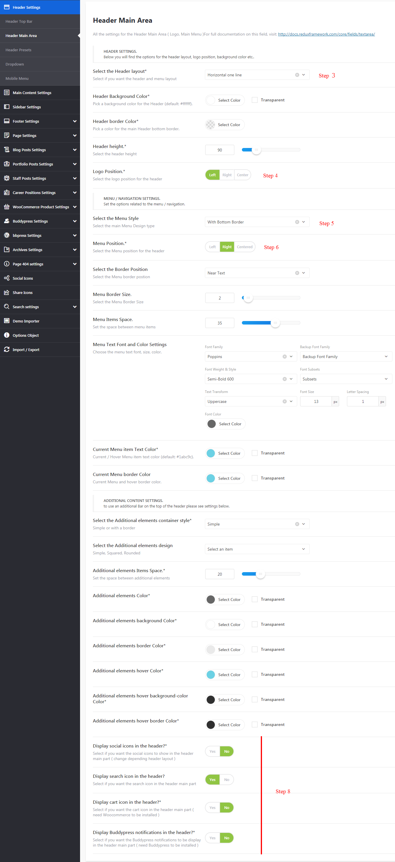Screen dimensions: 395x862
Task: Click the Menu Items Space number field
Action: pyautogui.click(x=219, y=323)
